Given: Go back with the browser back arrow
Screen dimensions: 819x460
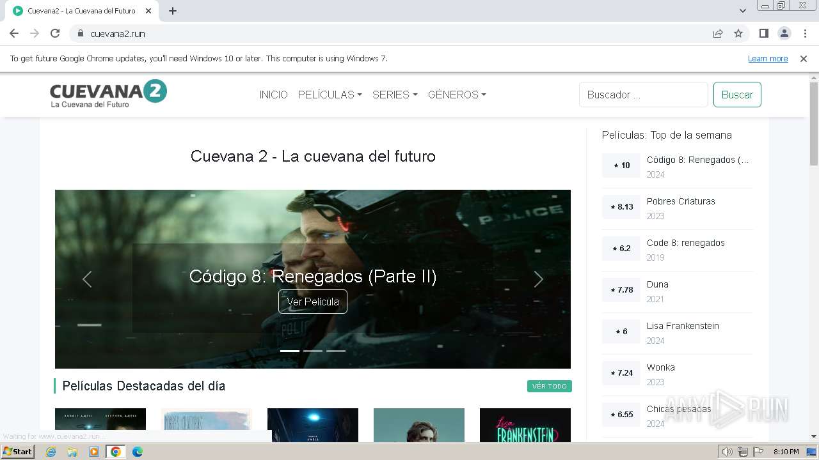Looking at the screenshot, I should [14, 33].
